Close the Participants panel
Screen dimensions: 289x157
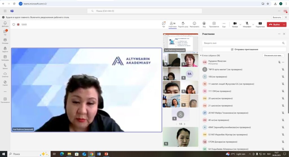pos(284,34)
